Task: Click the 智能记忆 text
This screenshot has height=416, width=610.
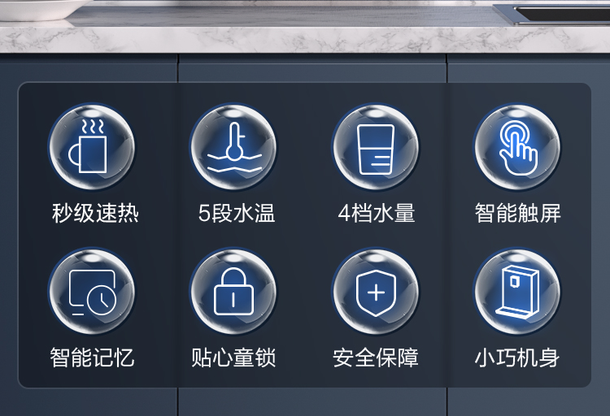Action: click(x=92, y=357)
